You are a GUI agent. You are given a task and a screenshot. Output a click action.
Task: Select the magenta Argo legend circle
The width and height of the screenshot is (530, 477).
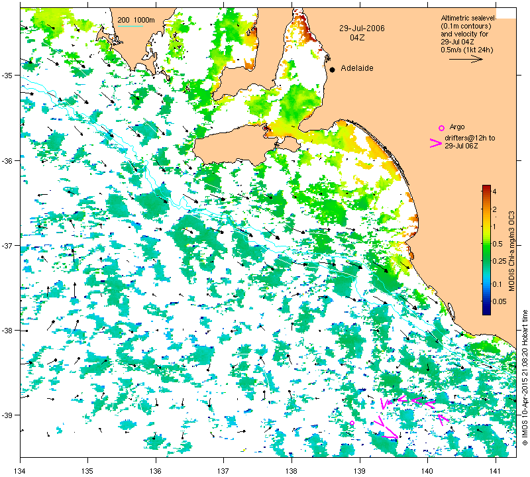click(x=441, y=128)
